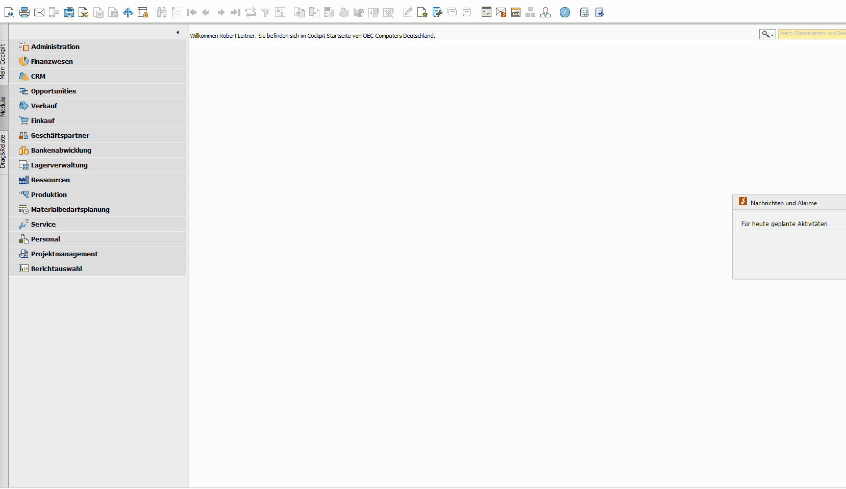
Task: Click the send email envelope icon
Action: pyautogui.click(x=39, y=12)
